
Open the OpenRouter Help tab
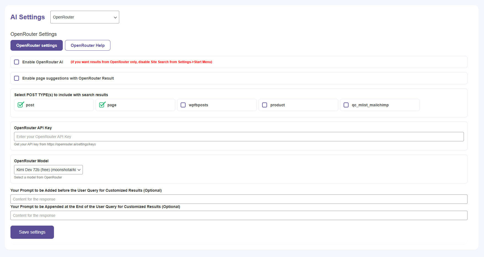click(88, 45)
